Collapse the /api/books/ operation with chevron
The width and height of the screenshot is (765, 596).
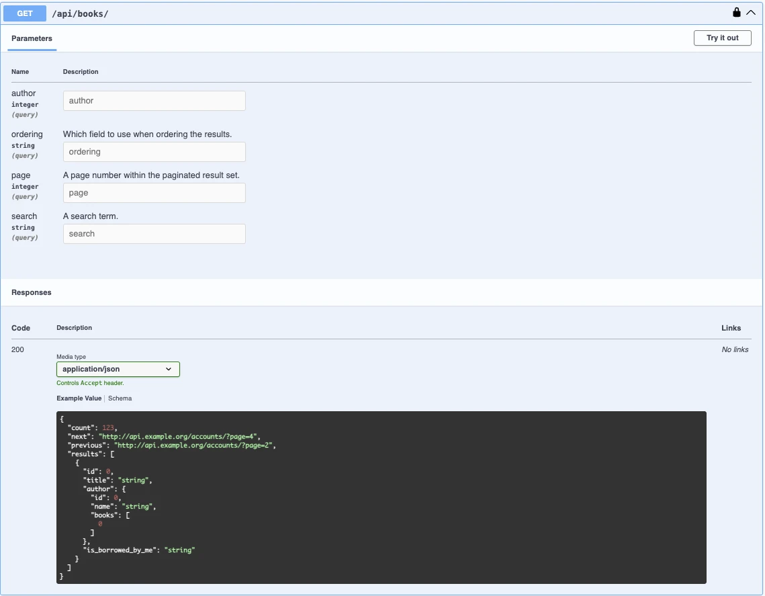click(x=751, y=13)
